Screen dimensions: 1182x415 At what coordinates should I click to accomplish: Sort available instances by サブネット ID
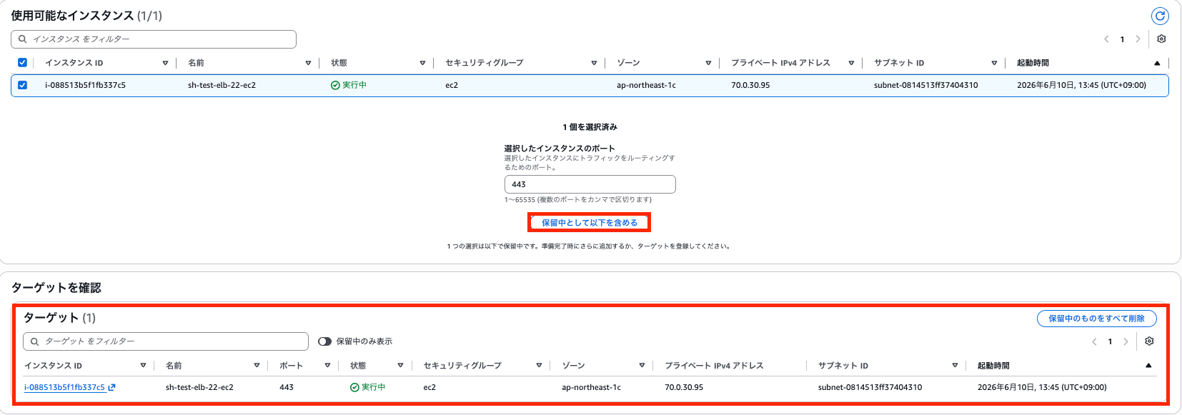pyautogui.click(x=994, y=63)
